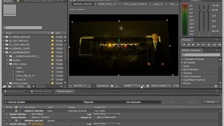Screen dimensions: 224x126
Task: Collapse the 05_SCENES&ASSETS folder
Action: [4, 52]
